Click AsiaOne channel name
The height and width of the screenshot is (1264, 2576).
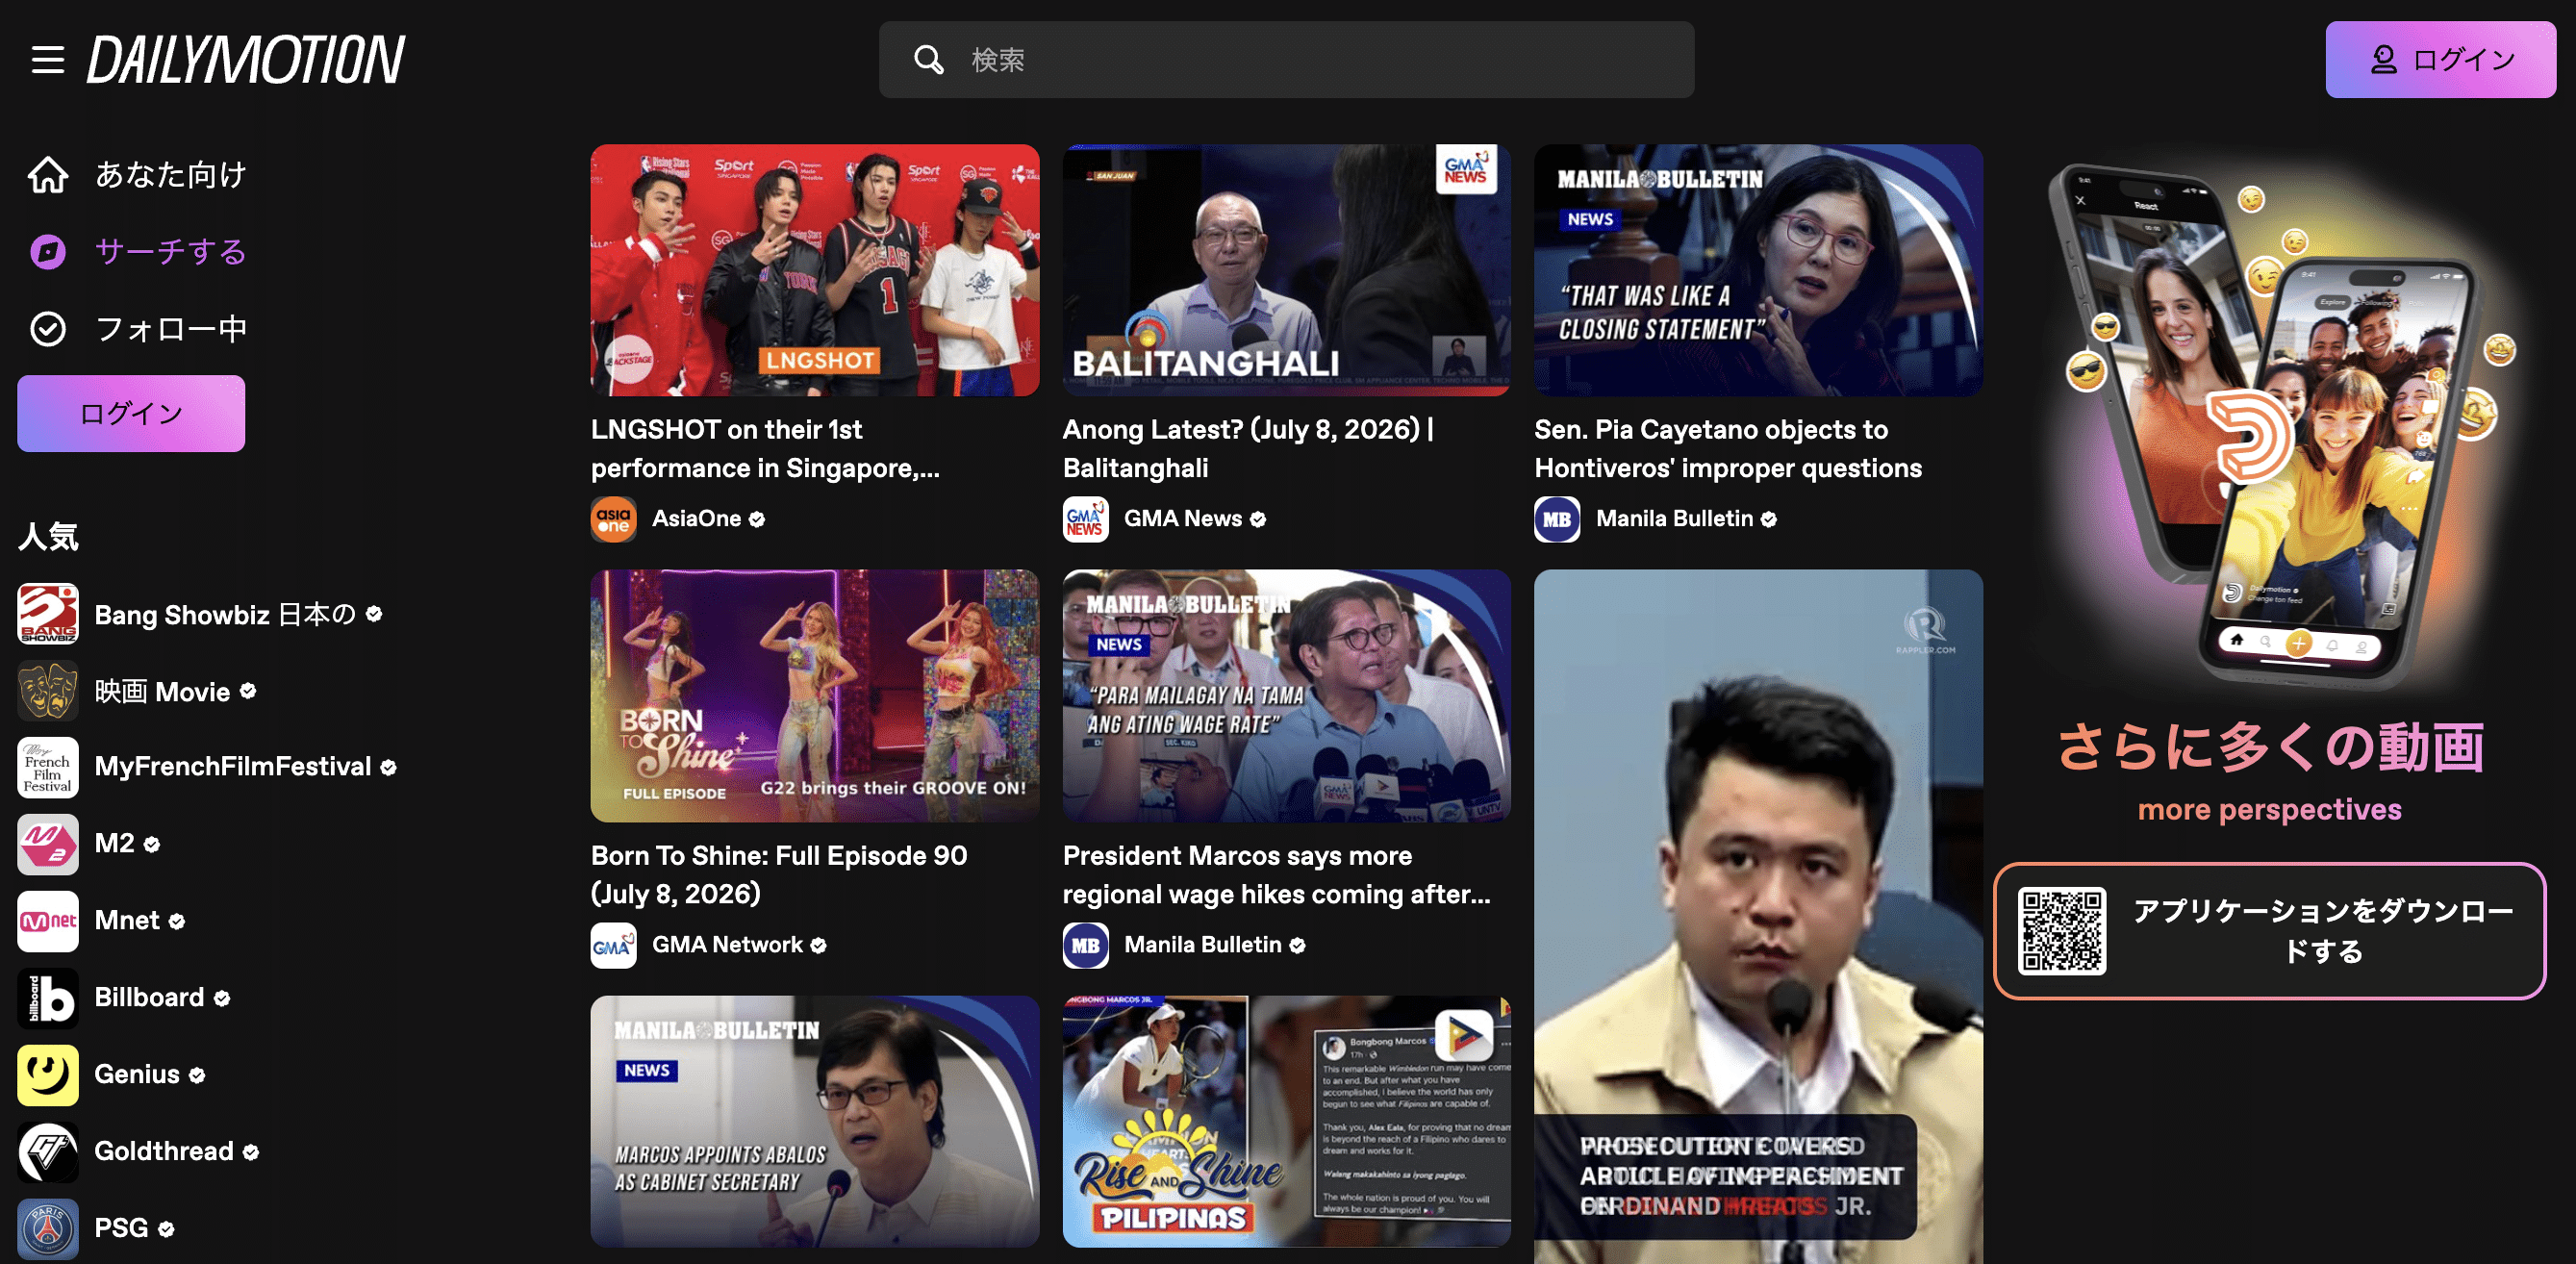pyautogui.click(x=697, y=519)
